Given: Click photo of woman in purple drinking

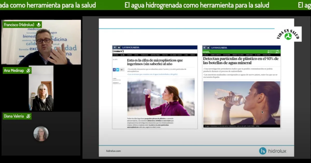Looking at the screenshot, I should 161,97.
